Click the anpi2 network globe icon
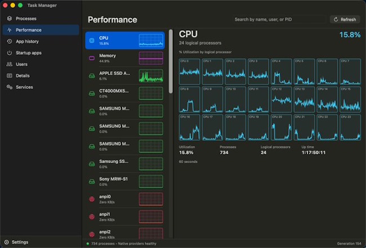This screenshot has height=248, width=366. pos(92,235)
